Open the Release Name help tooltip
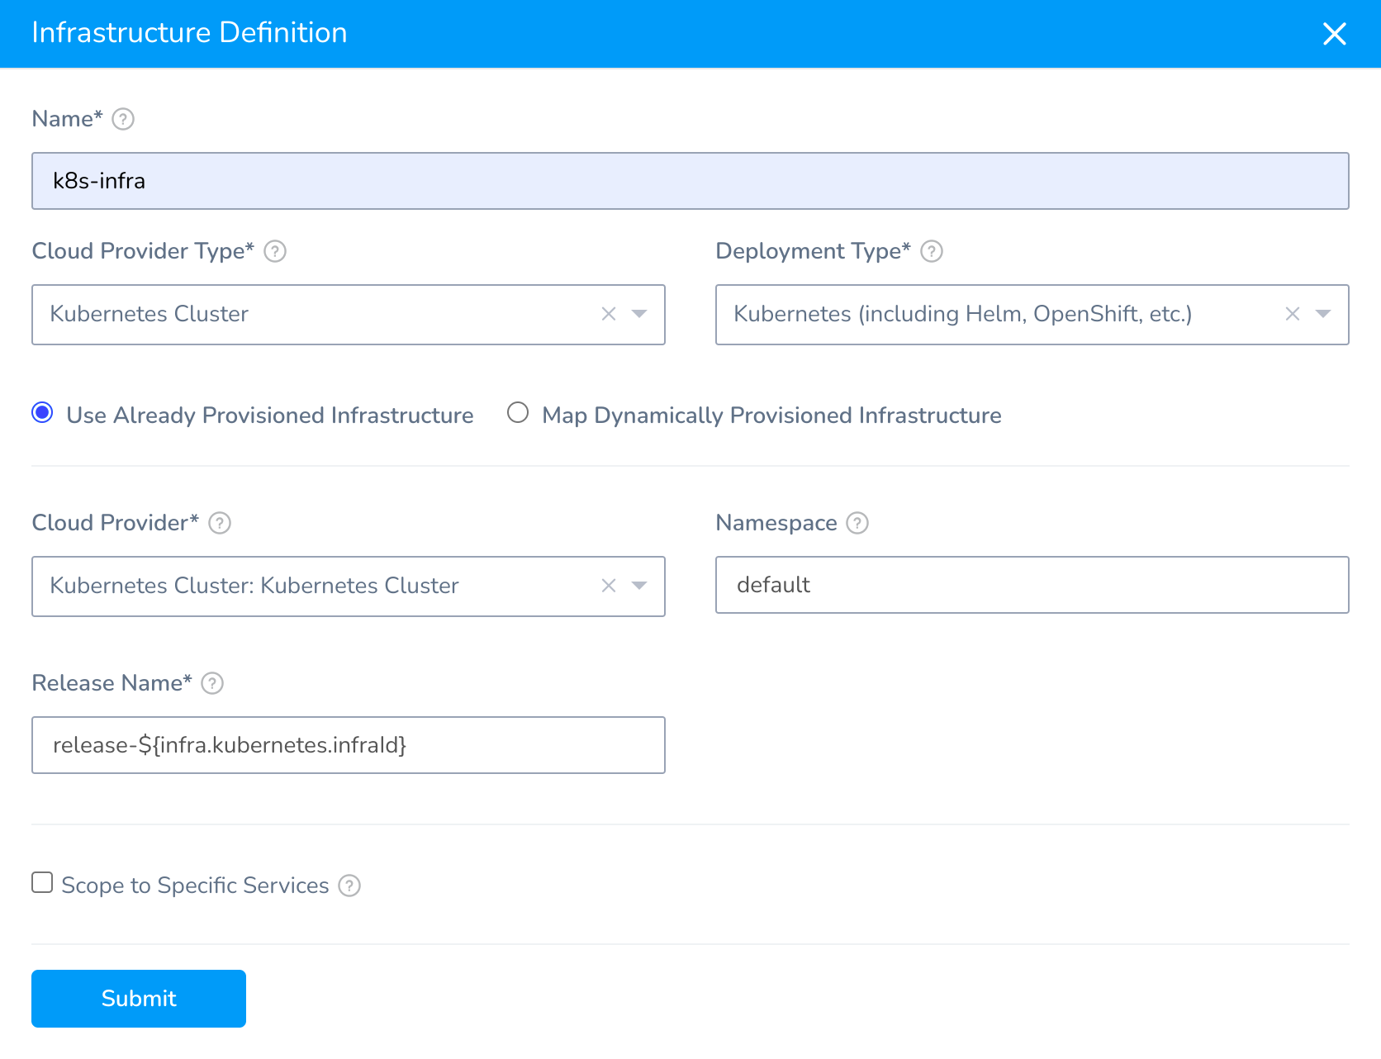The width and height of the screenshot is (1381, 1059). 212,683
